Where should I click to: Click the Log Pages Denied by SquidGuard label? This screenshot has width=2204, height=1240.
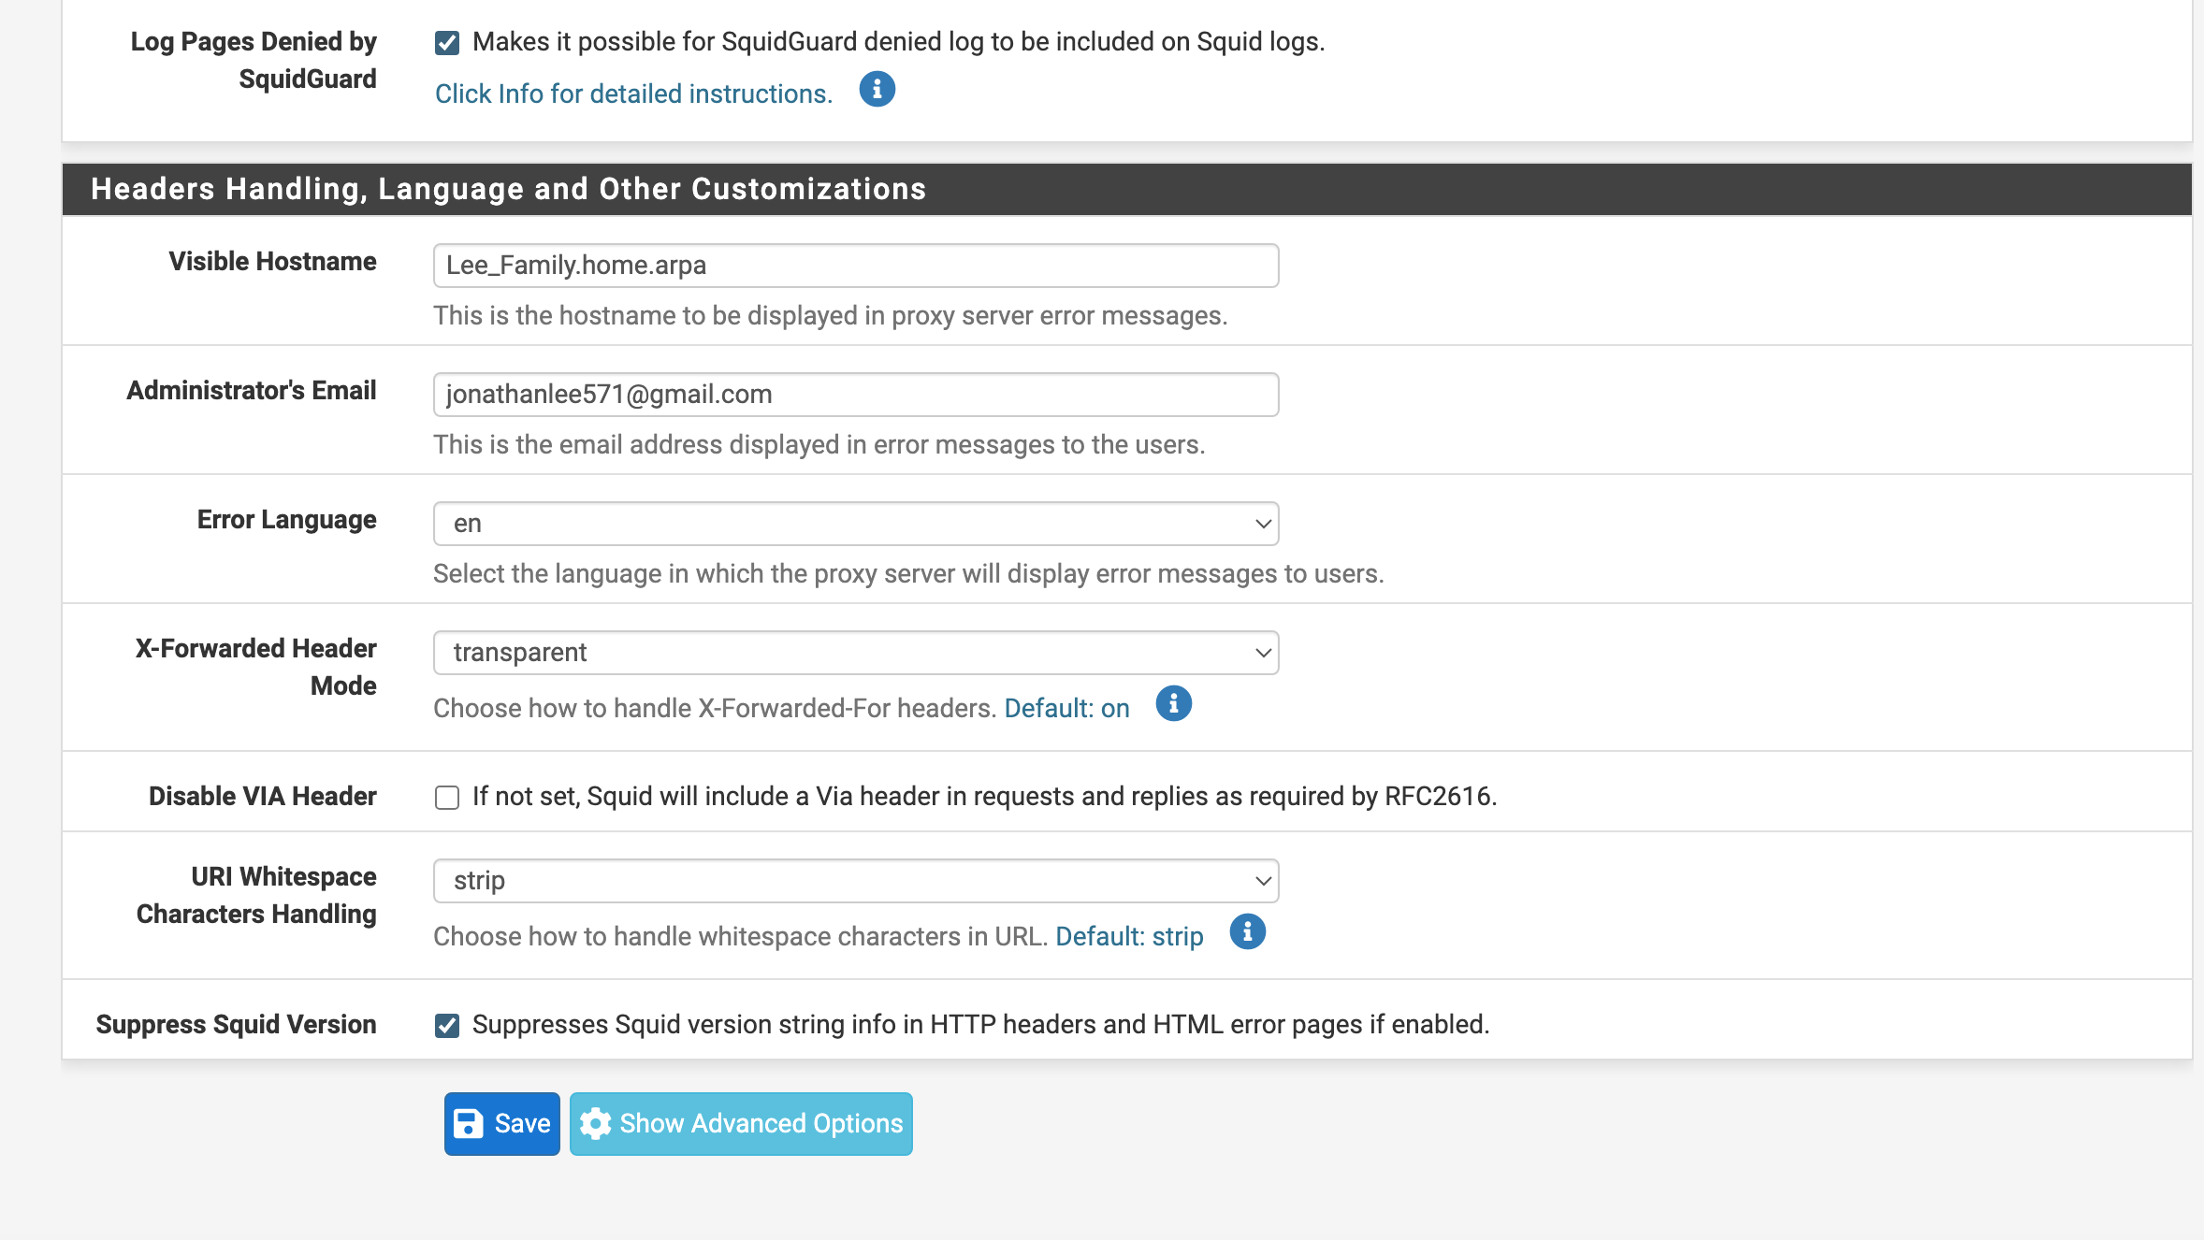[254, 60]
